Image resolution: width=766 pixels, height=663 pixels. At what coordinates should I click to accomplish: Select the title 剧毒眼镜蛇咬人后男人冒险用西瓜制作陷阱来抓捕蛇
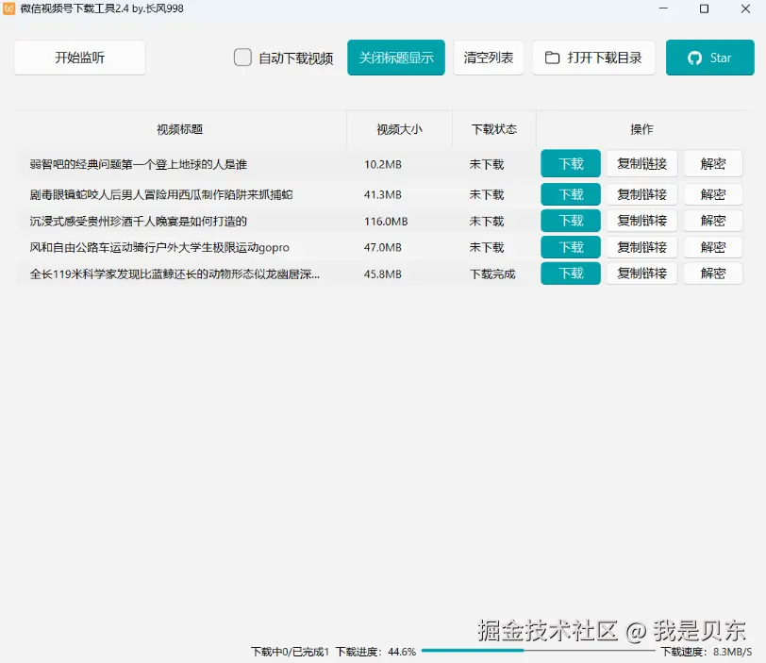[161, 195]
